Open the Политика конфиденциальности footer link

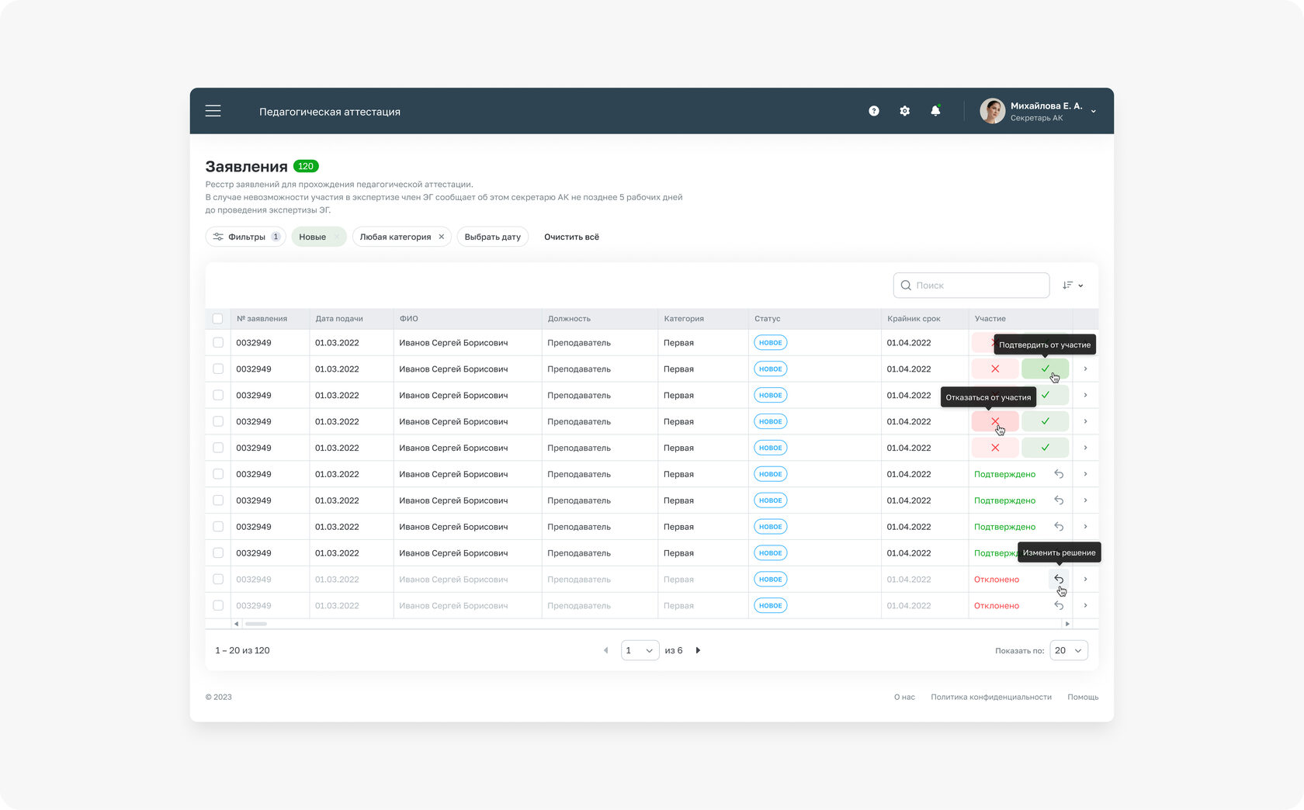991,697
